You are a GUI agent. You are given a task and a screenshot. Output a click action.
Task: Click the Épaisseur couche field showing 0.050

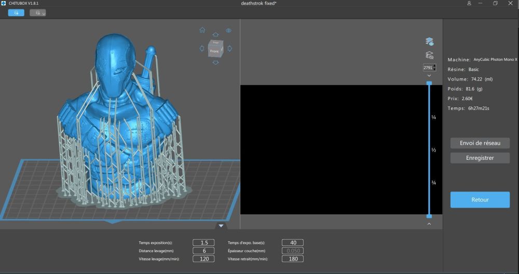(293, 251)
